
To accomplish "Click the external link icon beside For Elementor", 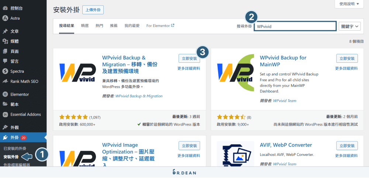I will [173, 25].
